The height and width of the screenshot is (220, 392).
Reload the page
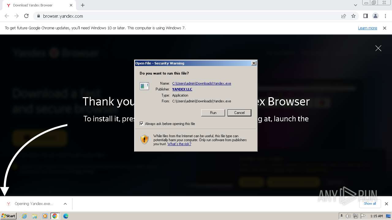point(26,16)
